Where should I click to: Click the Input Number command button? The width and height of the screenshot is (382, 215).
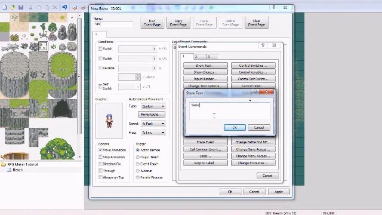pyautogui.click(x=205, y=79)
